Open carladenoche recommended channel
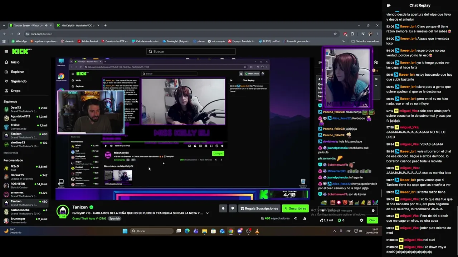This screenshot has height=257, width=458. [25, 212]
